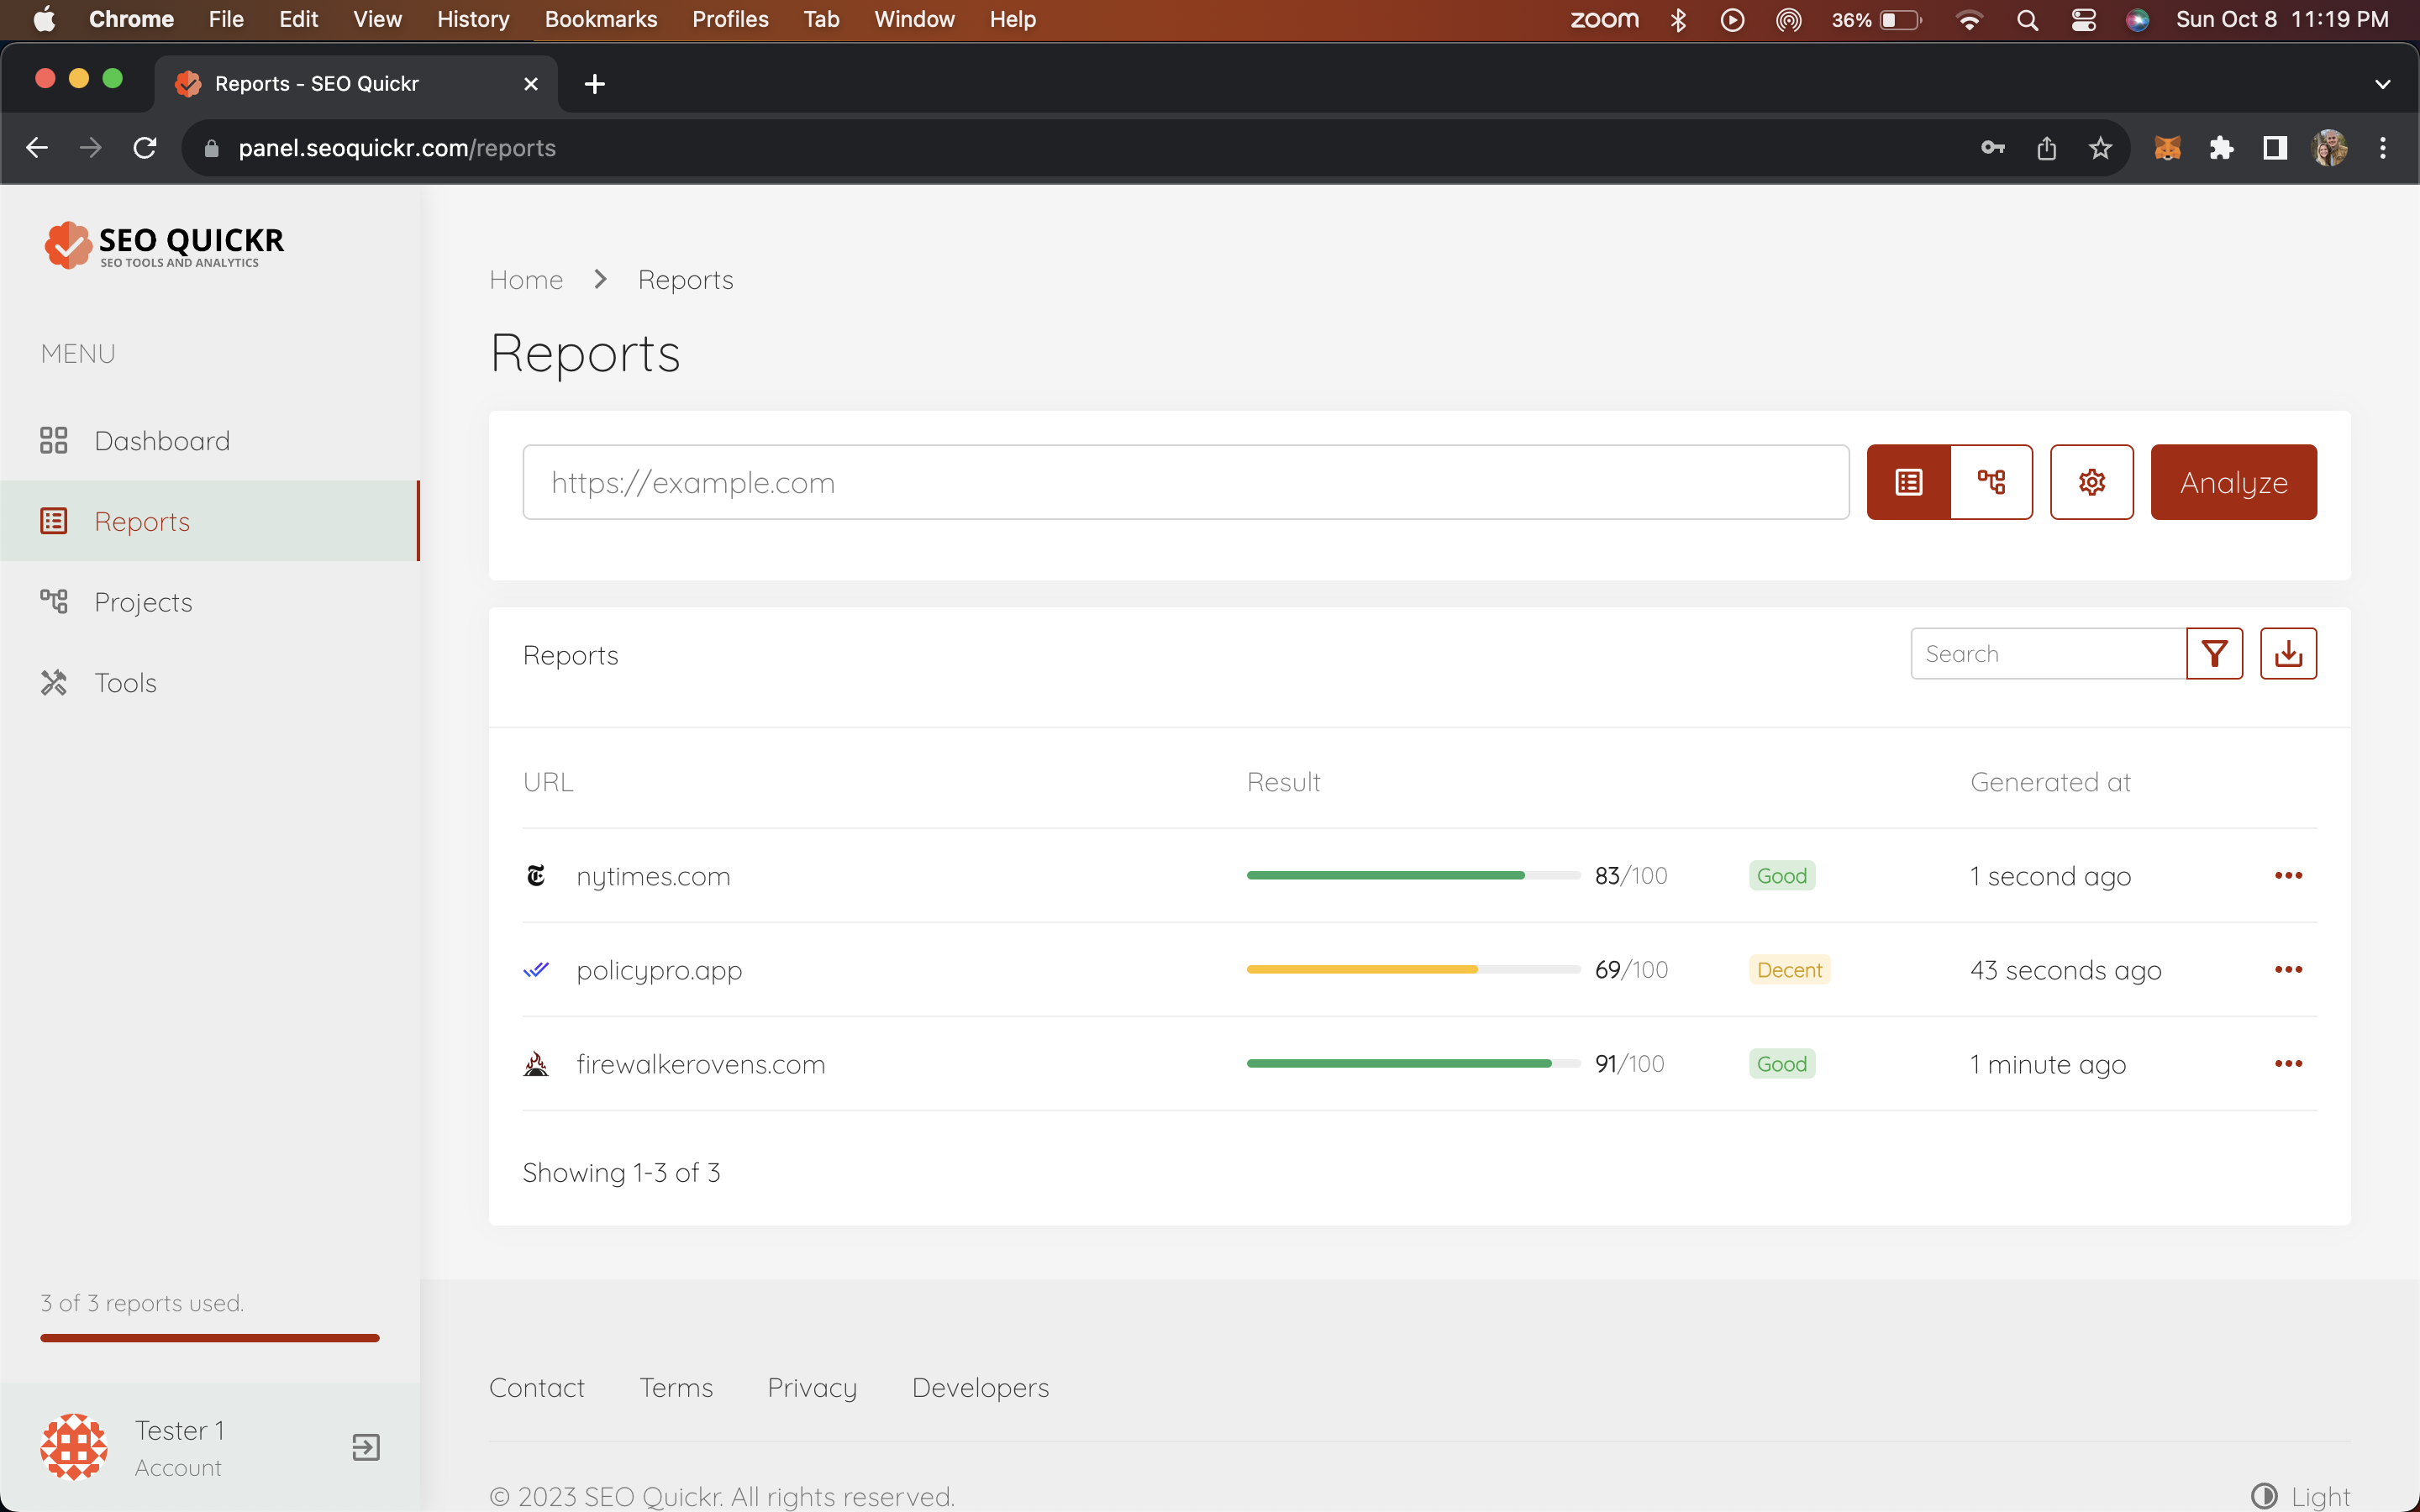Open Dashboard from the sidebar menu

(x=162, y=441)
